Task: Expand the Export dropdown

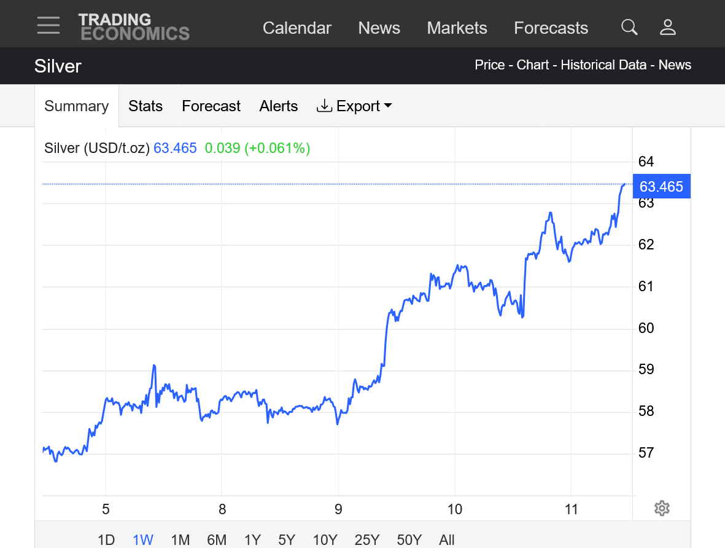Action: (354, 106)
